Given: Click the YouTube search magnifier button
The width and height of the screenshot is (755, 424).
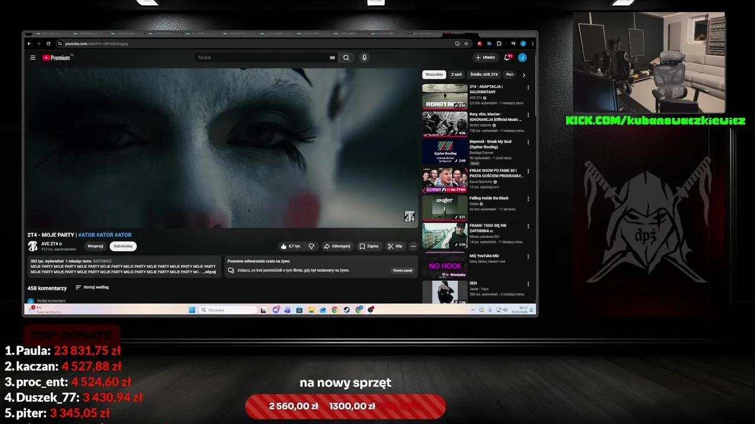Looking at the screenshot, I should pos(346,58).
